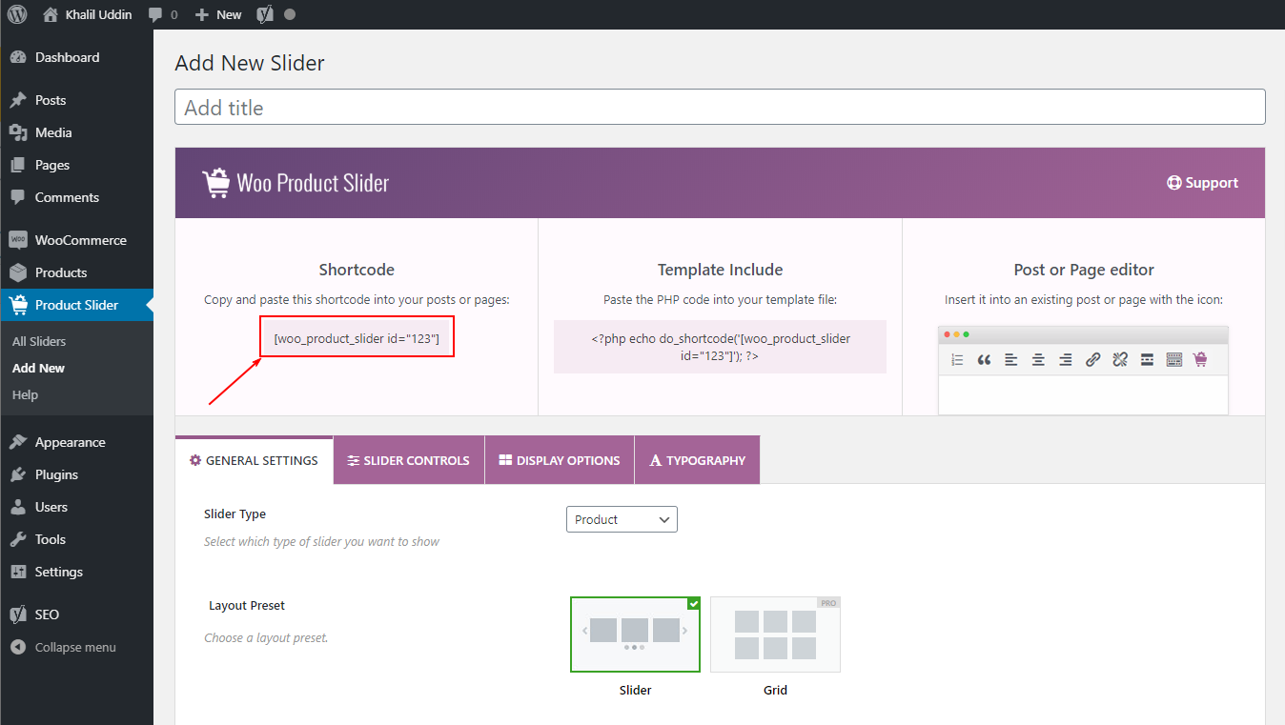Click the WordPress logo in admin bar
This screenshot has width=1285, height=725.
point(17,14)
